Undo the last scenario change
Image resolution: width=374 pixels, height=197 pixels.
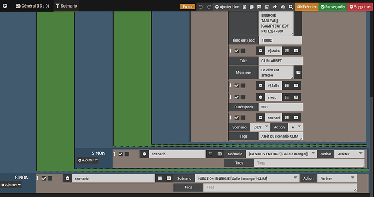[201, 6]
